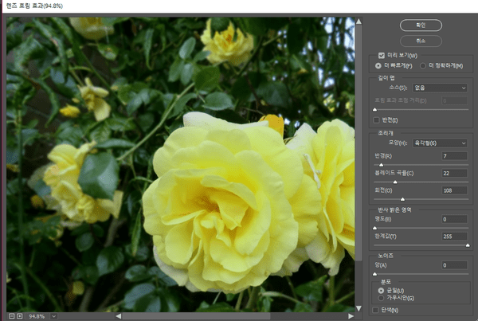Enable the 단색 monochromatic checkbox
Image resolution: width=478 pixels, height=321 pixels.
pyautogui.click(x=377, y=310)
